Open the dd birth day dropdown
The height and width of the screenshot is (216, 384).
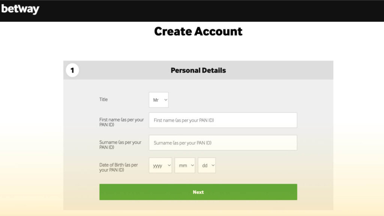[207, 165]
